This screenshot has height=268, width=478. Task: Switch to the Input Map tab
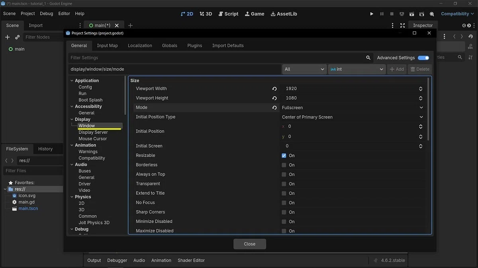(x=108, y=46)
